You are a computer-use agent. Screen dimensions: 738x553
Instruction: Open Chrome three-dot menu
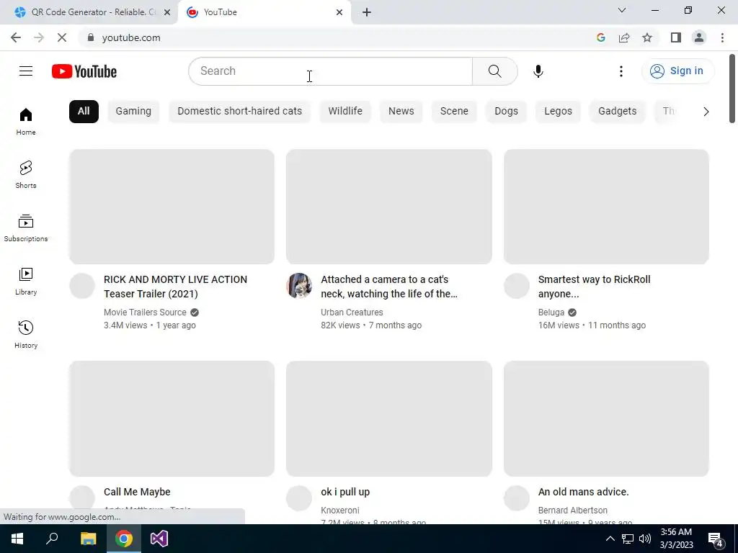722,37
